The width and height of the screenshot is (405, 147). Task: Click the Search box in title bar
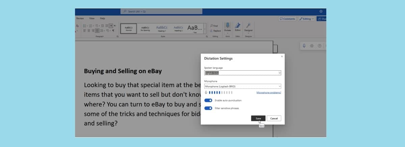click(x=161, y=11)
